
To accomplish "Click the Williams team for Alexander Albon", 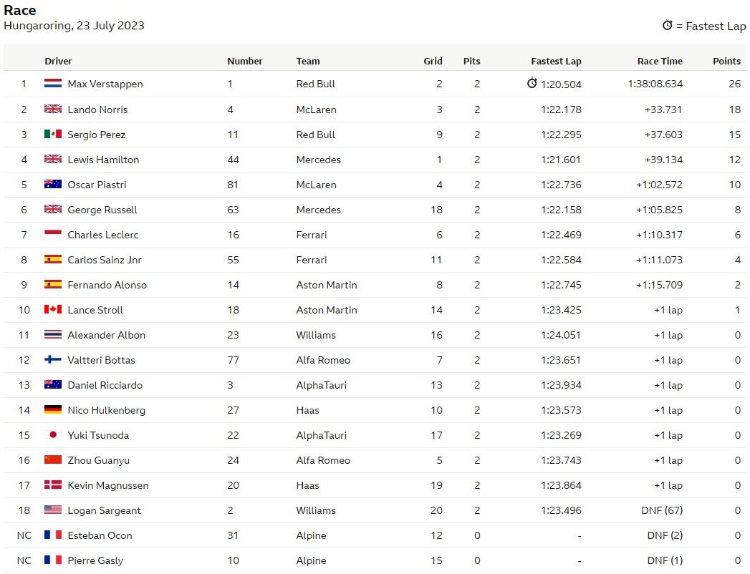I will click(x=316, y=335).
